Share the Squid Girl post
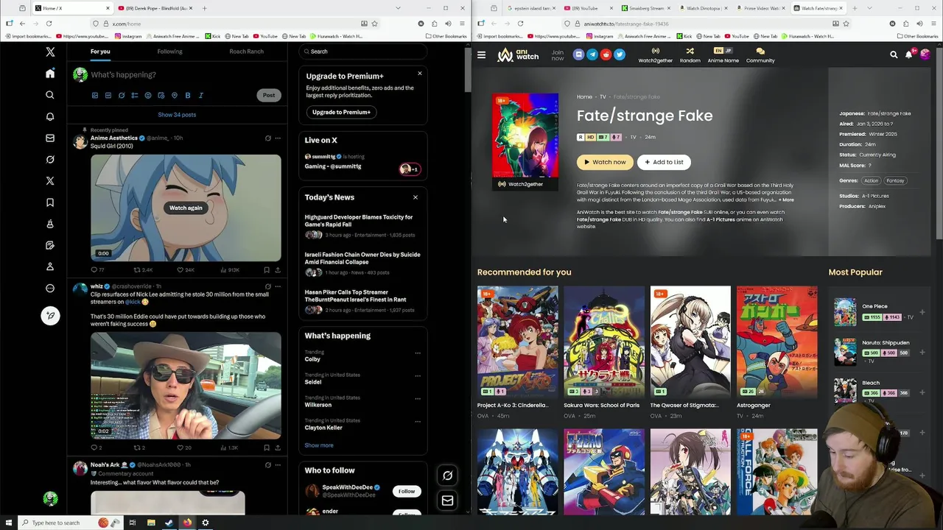This screenshot has width=943, height=530. pos(278,270)
